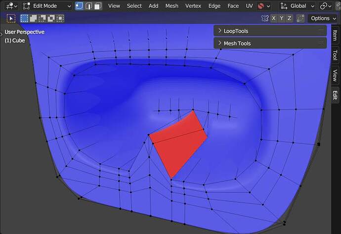This screenshot has width=341, height=234.
Task: Expand the LoopTools panel
Action: tap(270, 31)
